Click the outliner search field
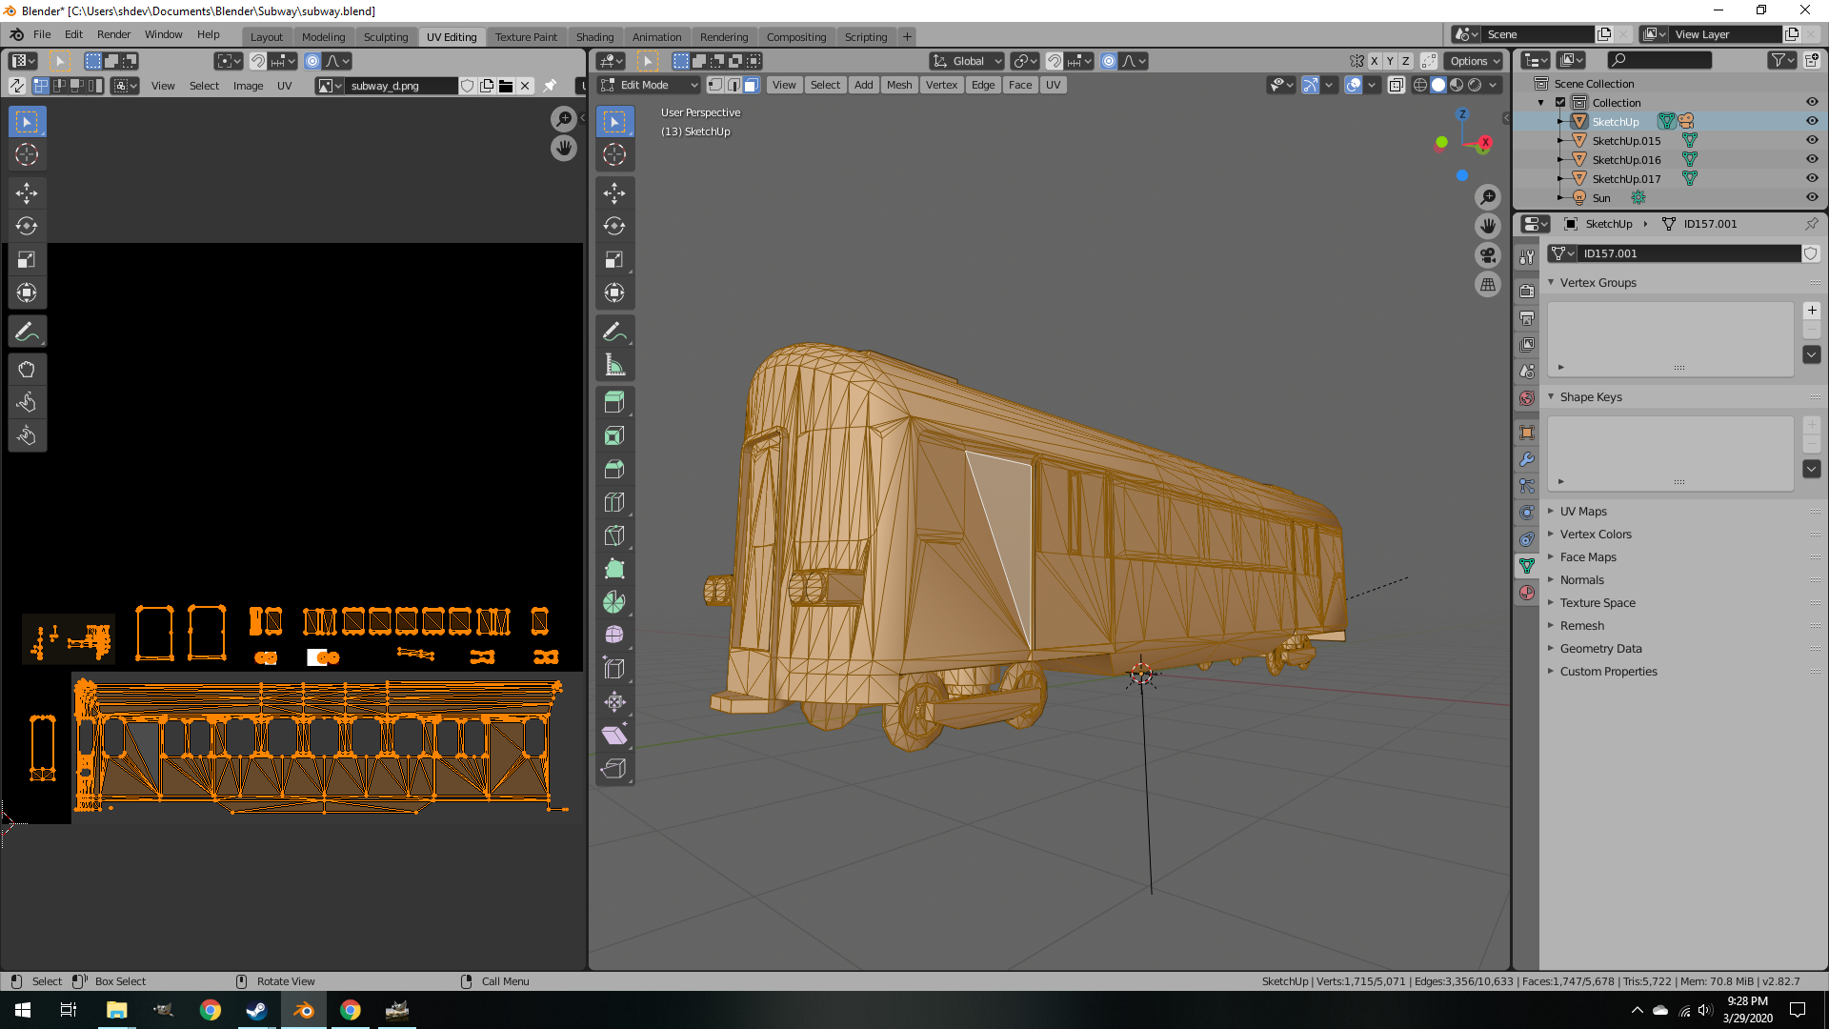This screenshot has width=1829, height=1029. [x=1659, y=60]
